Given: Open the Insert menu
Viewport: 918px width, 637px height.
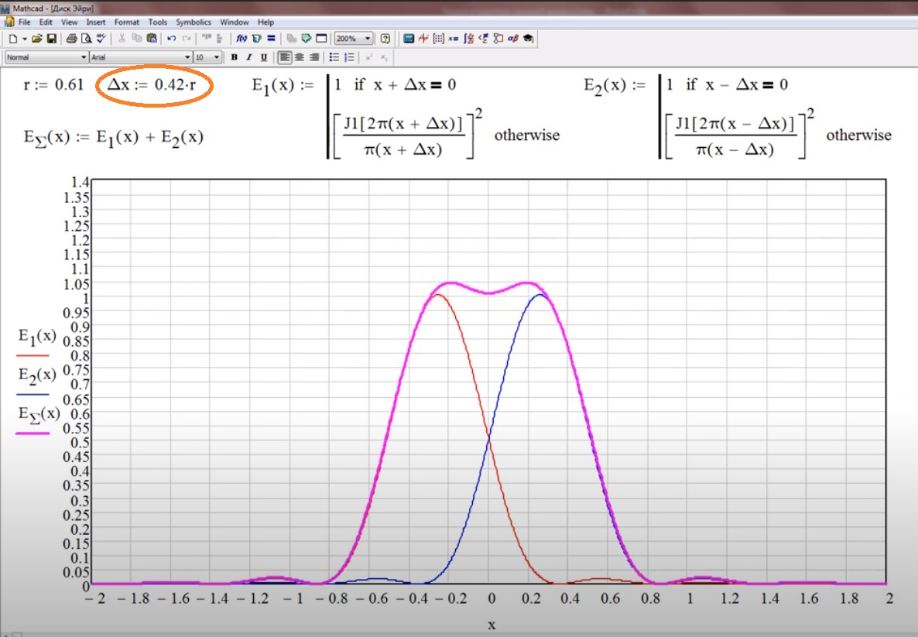Looking at the screenshot, I should tap(96, 22).
